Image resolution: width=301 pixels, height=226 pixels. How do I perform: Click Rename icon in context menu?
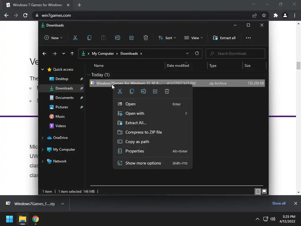[143, 91]
